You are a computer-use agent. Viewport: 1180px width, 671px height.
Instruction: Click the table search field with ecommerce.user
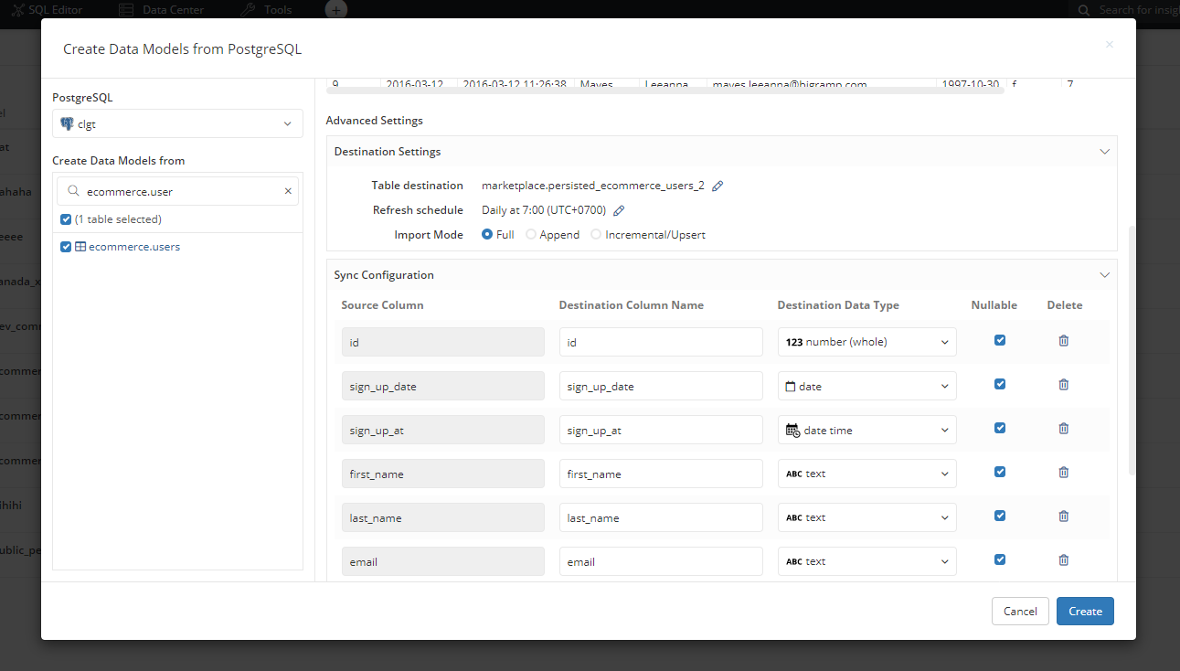[x=177, y=191]
